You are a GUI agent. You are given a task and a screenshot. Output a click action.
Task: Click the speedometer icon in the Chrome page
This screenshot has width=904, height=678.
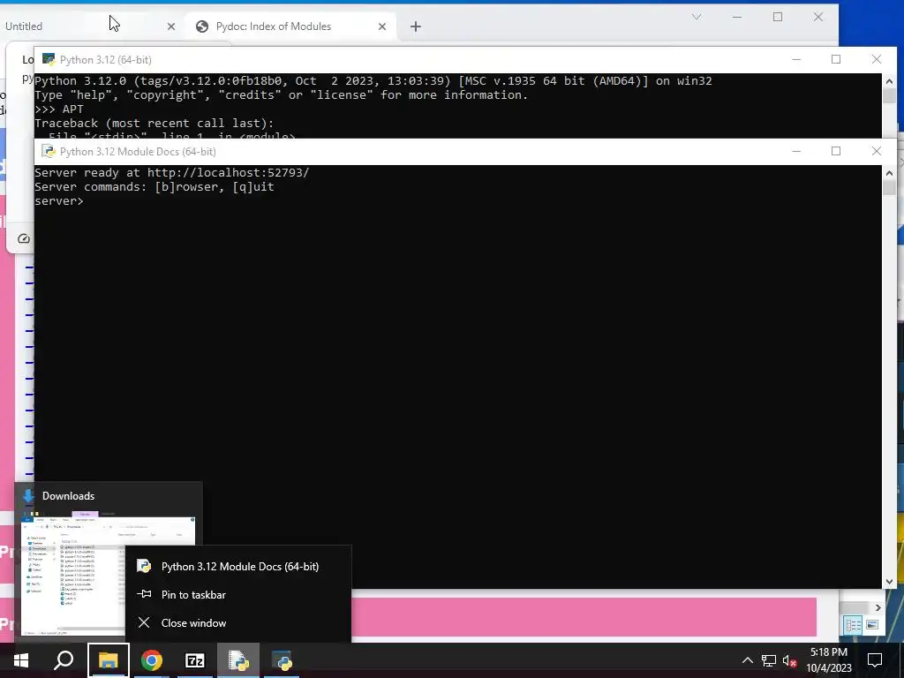click(x=24, y=238)
